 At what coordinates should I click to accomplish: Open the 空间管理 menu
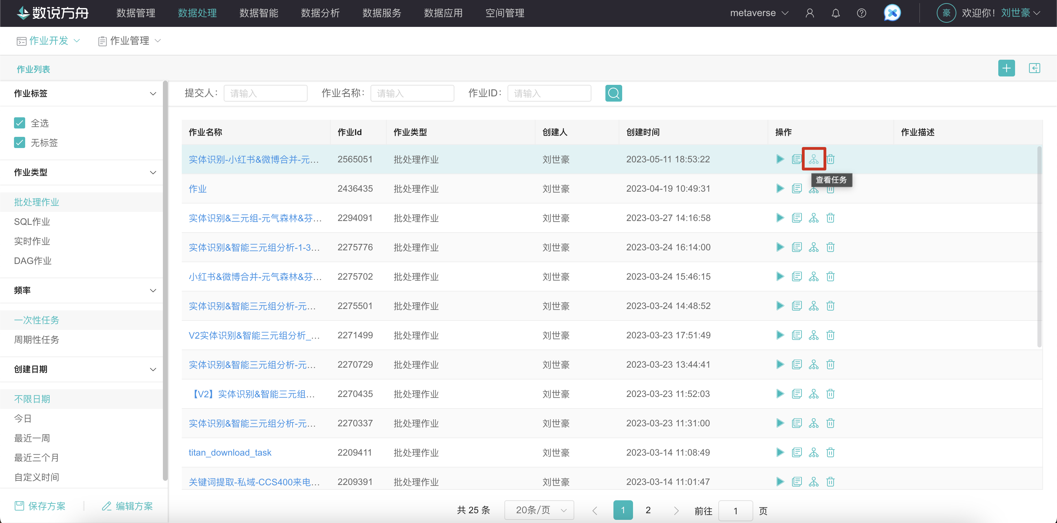[505, 13]
